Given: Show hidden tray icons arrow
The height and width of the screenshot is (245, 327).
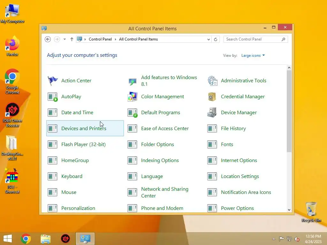Looking at the screenshot, I should [274, 239].
